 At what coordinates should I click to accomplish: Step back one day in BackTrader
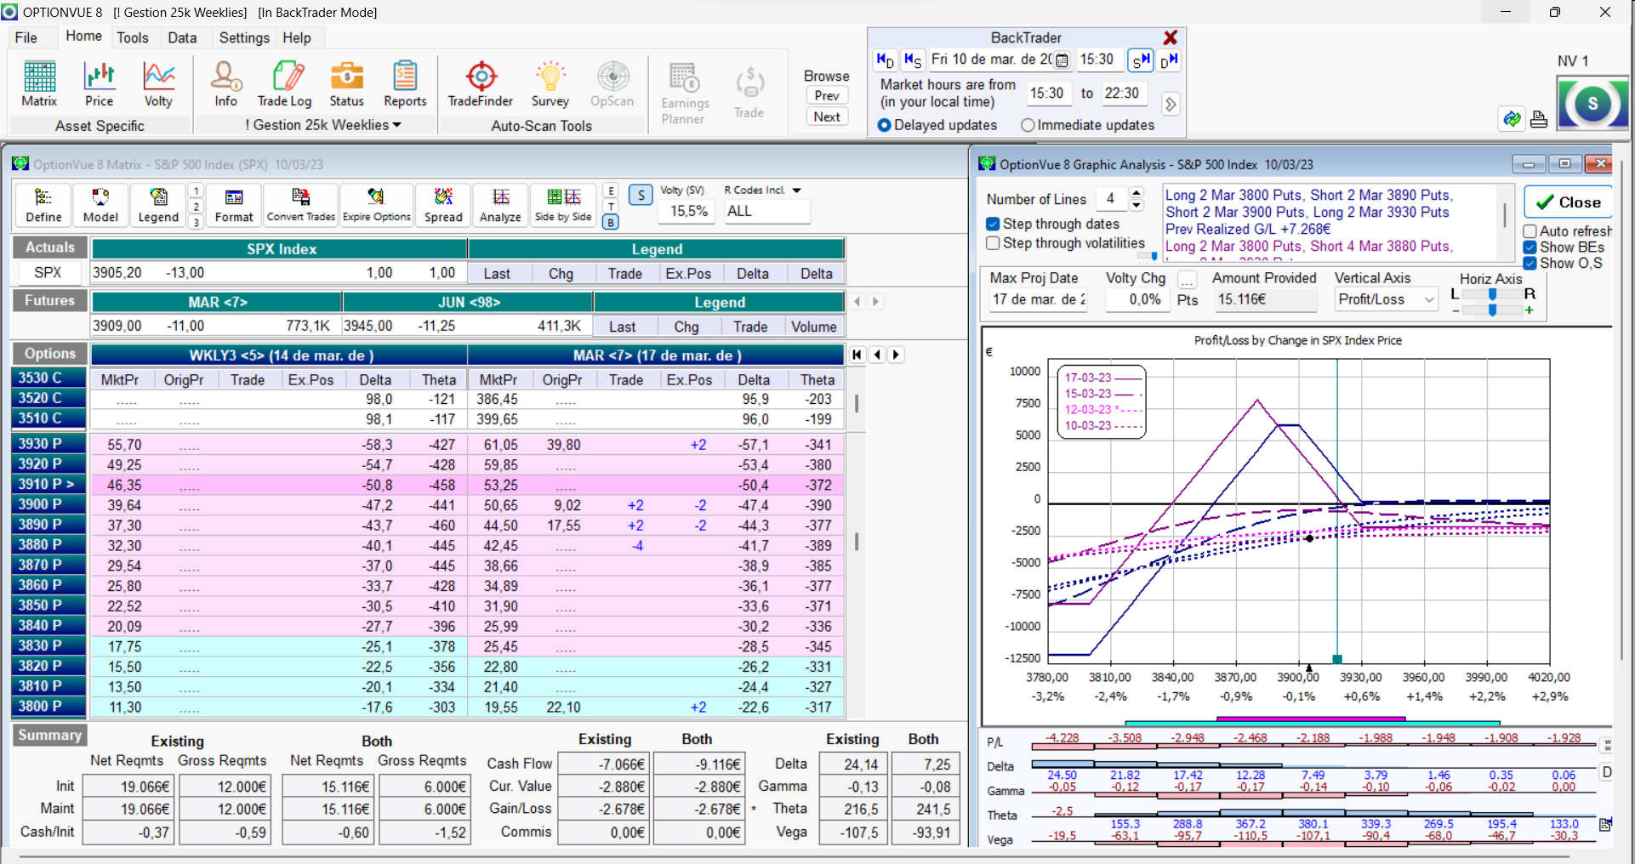point(885,60)
